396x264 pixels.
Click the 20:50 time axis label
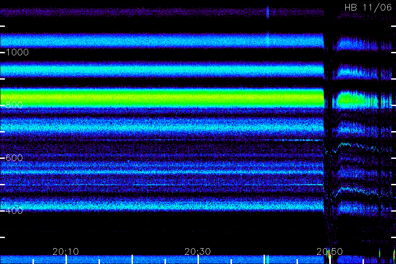(330, 252)
